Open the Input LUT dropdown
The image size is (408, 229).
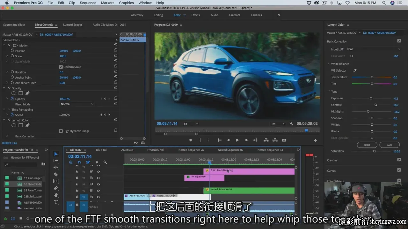(373, 49)
